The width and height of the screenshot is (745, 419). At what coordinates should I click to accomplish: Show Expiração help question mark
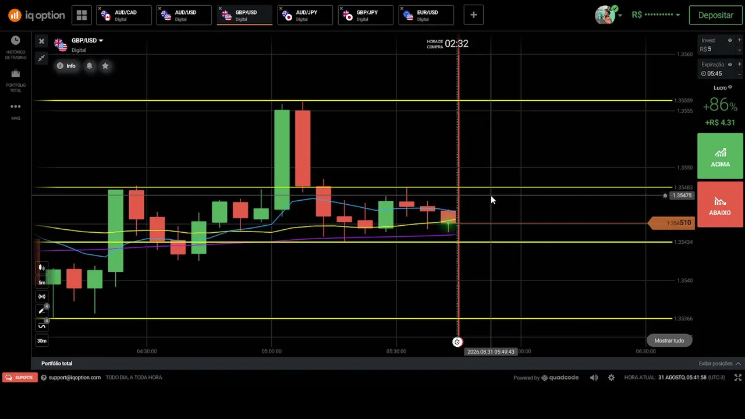pos(730,65)
